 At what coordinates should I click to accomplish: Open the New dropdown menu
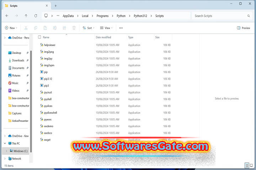(x=11, y=28)
